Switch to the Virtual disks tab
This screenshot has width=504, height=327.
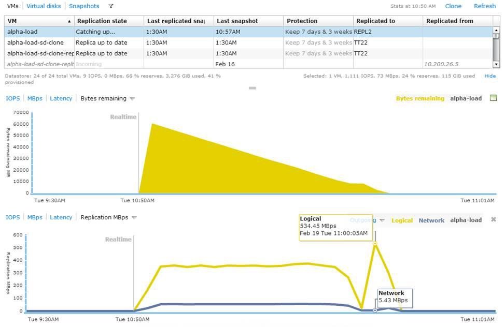click(x=44, y=6)
